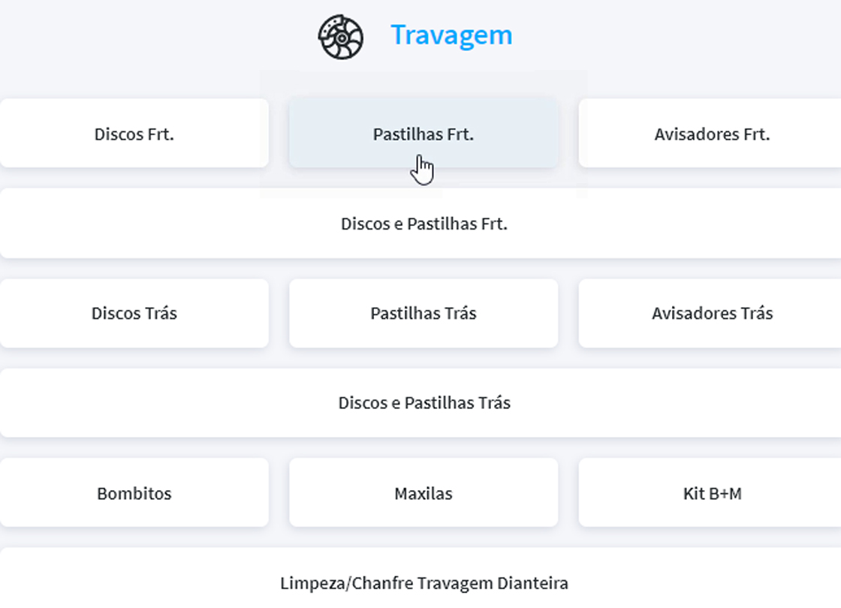
Task: Select the Maxilas button
Action: coord(424,493)
